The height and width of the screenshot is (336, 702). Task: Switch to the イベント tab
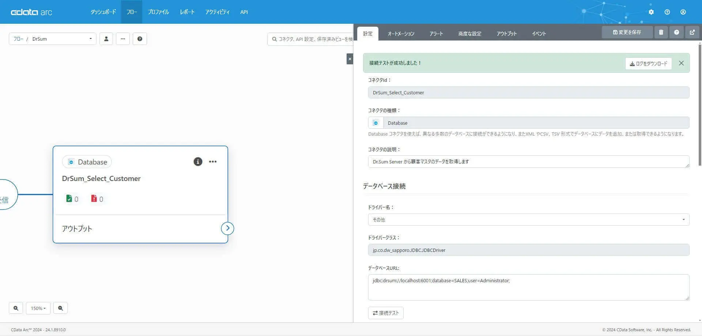[539, 34]
